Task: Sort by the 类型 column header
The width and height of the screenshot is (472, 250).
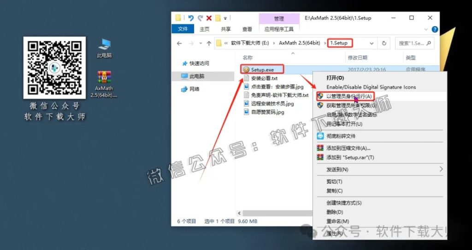Action: click(x=410, y=58)
